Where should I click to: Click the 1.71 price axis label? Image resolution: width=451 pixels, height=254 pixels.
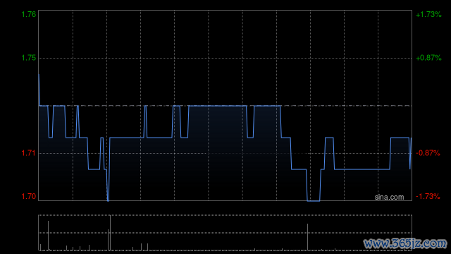point(29,153)
